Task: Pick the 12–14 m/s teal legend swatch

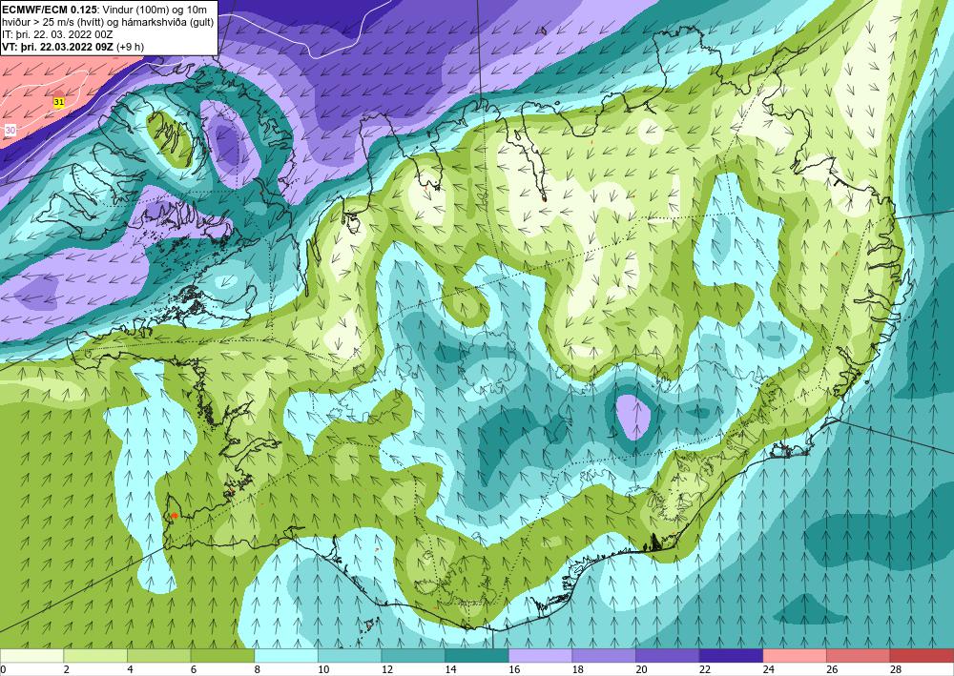Action: 413,656
